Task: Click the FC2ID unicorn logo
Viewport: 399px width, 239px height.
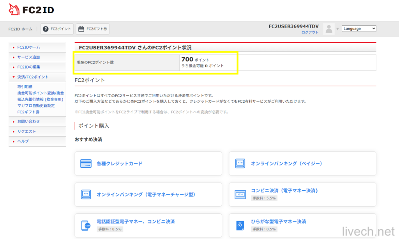Action: pos(14,10)
